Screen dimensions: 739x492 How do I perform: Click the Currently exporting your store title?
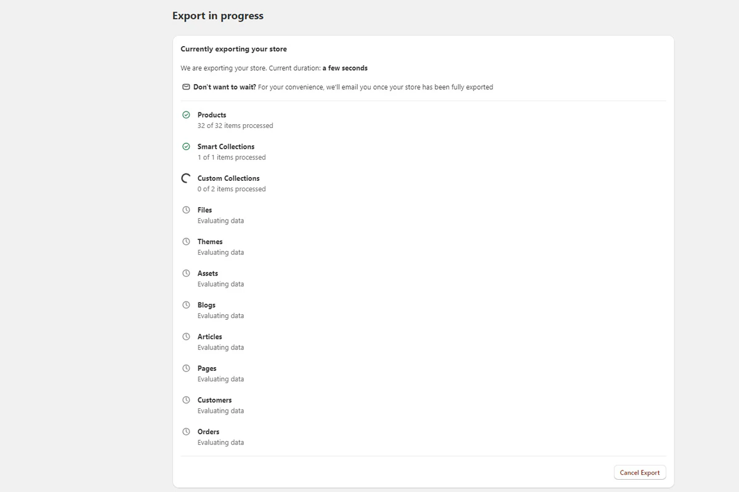233,49
